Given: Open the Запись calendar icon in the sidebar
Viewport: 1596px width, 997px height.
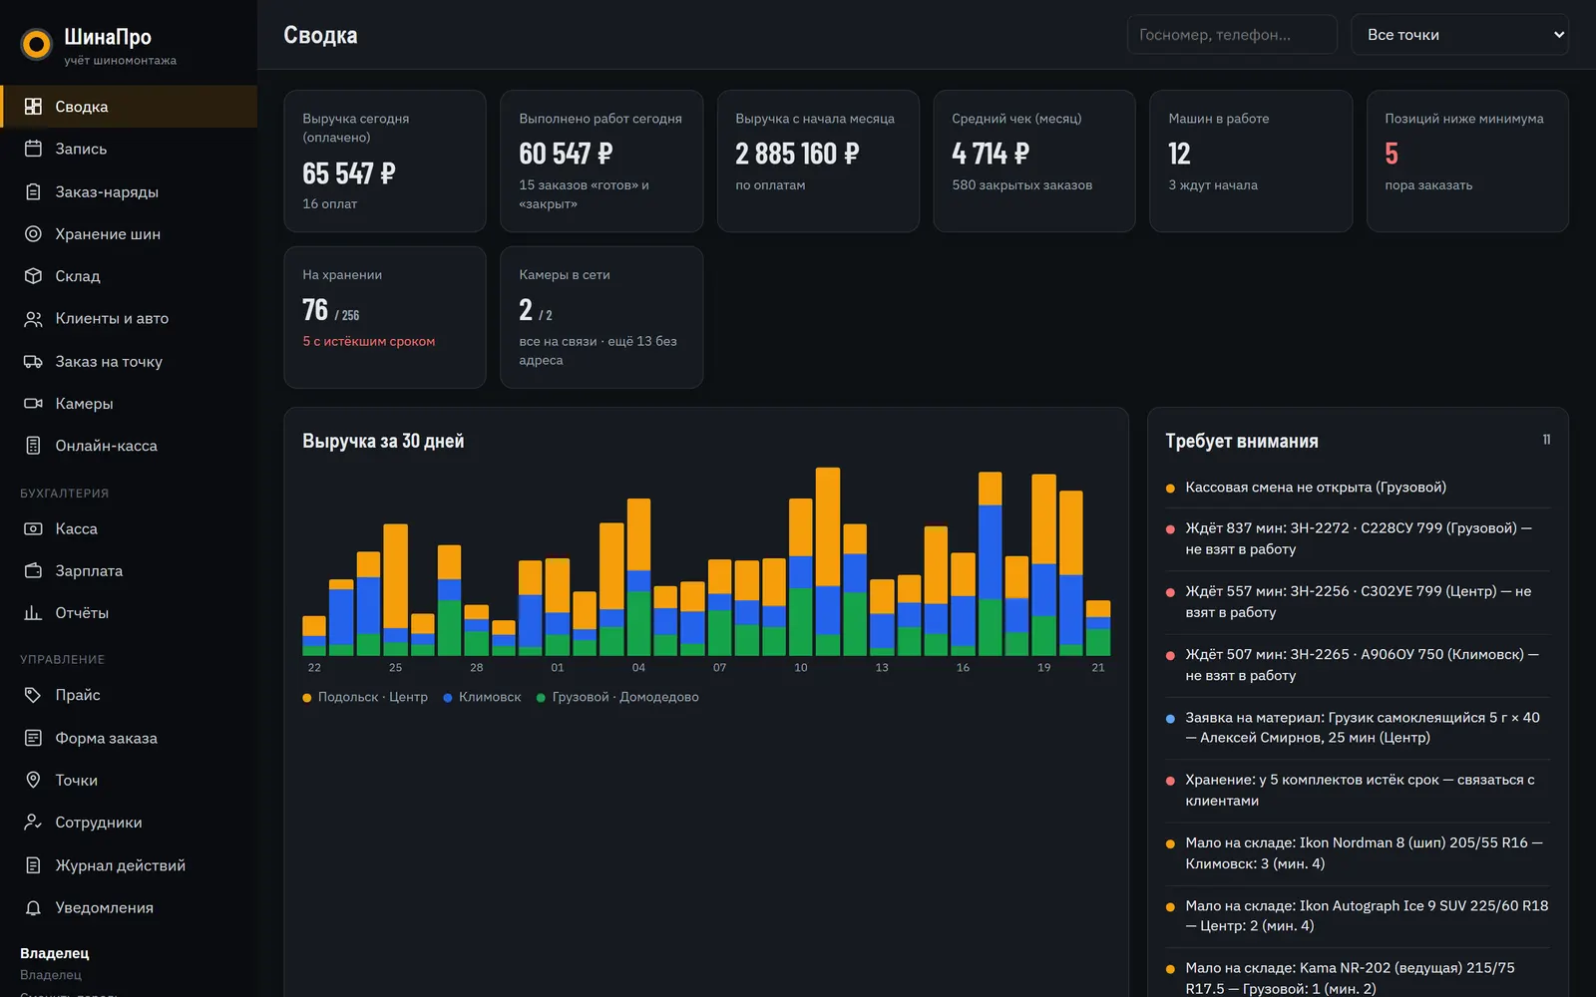Looking at the screenshot, I should click(x=33, y=149).
